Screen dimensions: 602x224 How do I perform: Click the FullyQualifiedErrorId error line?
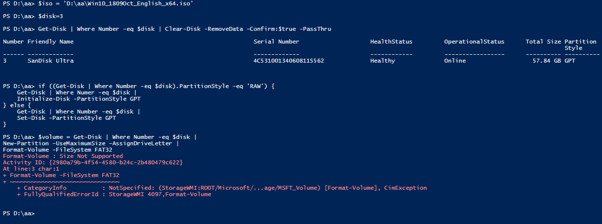(114, 194)
